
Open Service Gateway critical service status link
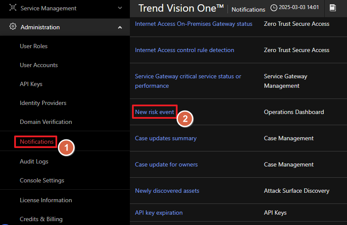pyautogui.click(x=188, y=77)
